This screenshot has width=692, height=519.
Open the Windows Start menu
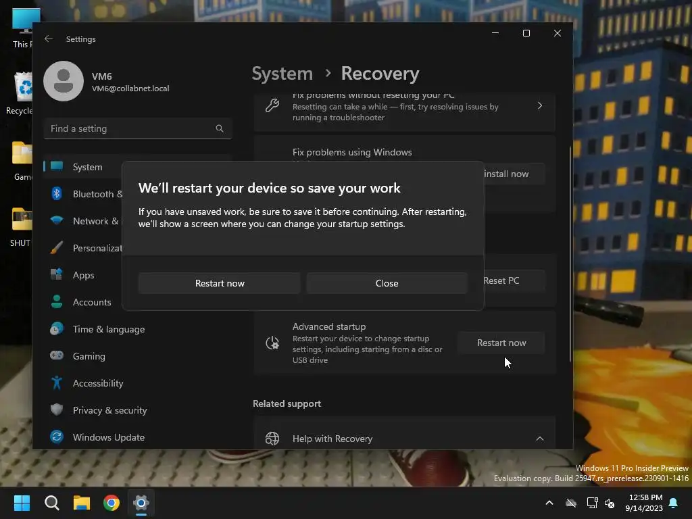[22, 503]
